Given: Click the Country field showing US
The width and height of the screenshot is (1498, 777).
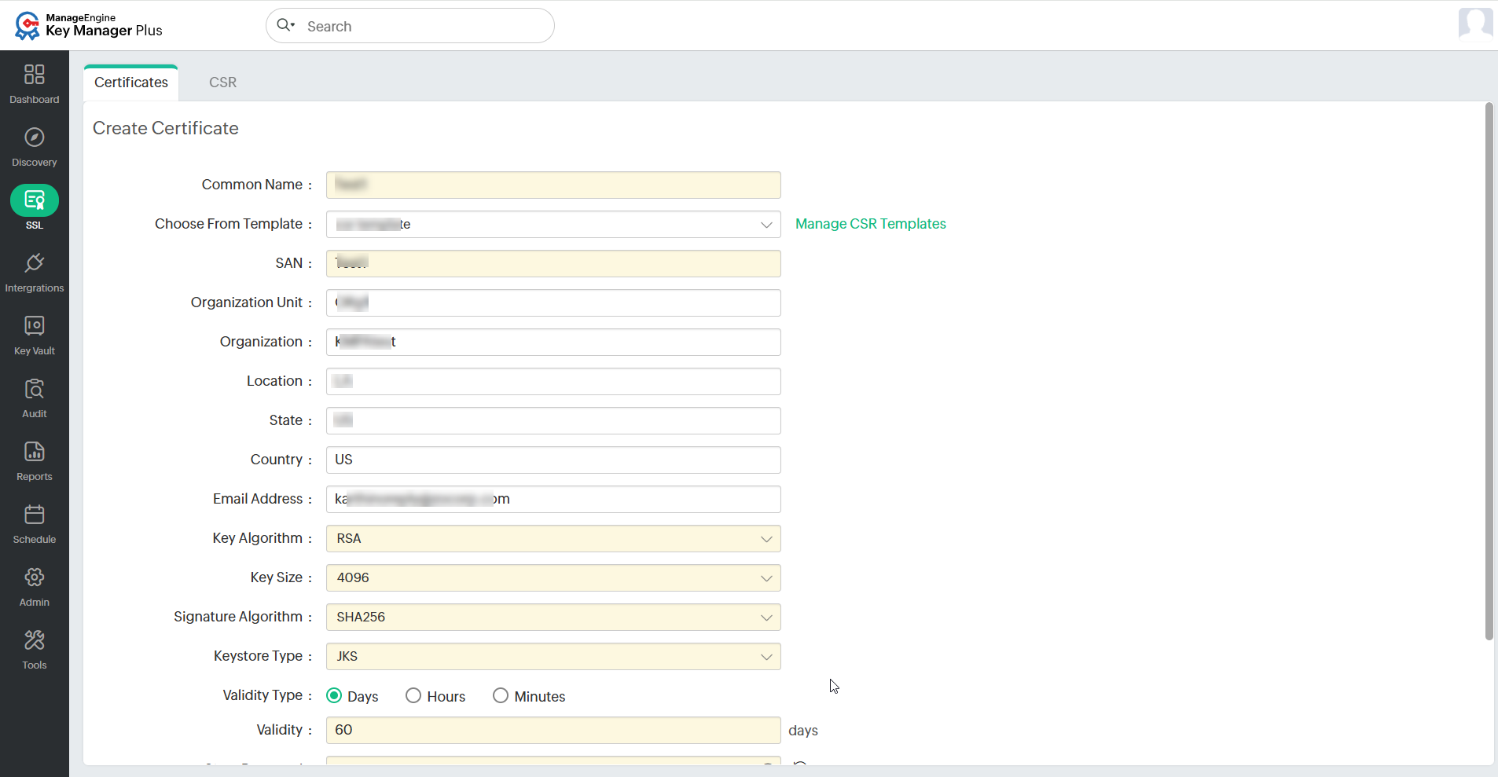Looking at the screenshot, I should pyautogui.click(x=553, y=460).
